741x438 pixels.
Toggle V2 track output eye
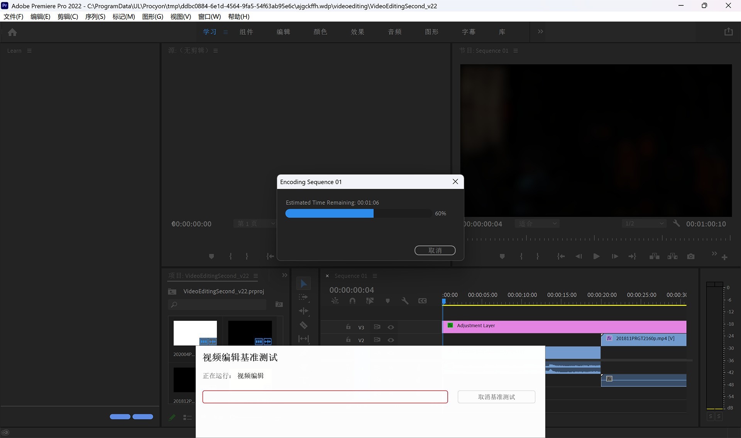[391, 340]
